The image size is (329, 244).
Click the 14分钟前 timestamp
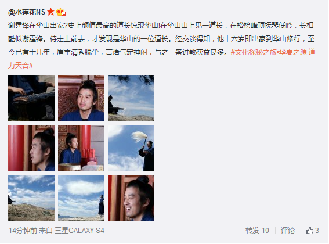(23, 231)
